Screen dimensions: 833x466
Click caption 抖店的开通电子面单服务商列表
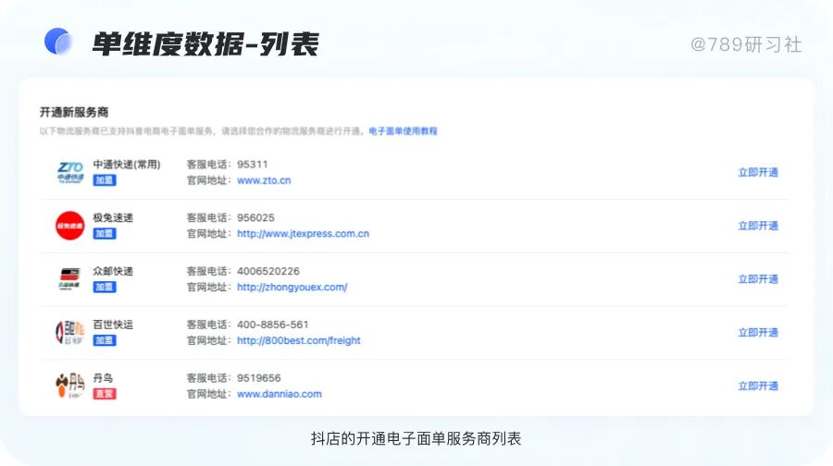click(x=416, y=438)
